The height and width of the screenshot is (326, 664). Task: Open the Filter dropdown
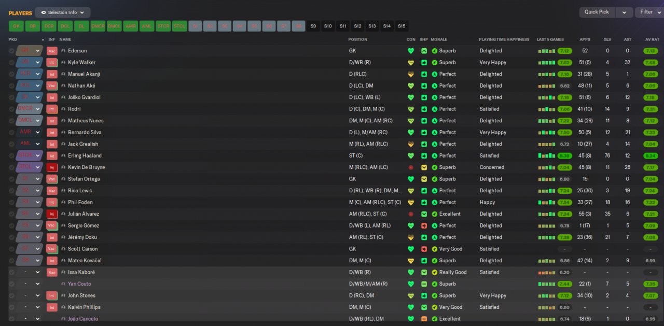pos(649,12)
